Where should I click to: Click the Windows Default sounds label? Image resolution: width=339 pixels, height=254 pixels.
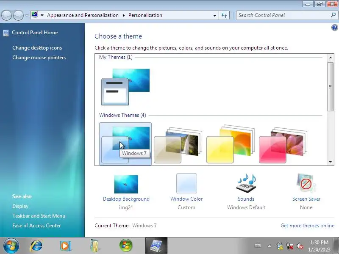coord(246,207)
